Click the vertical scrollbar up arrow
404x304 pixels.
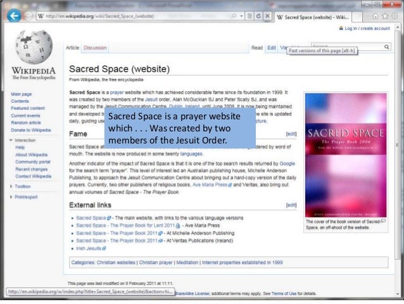[398, 27]
